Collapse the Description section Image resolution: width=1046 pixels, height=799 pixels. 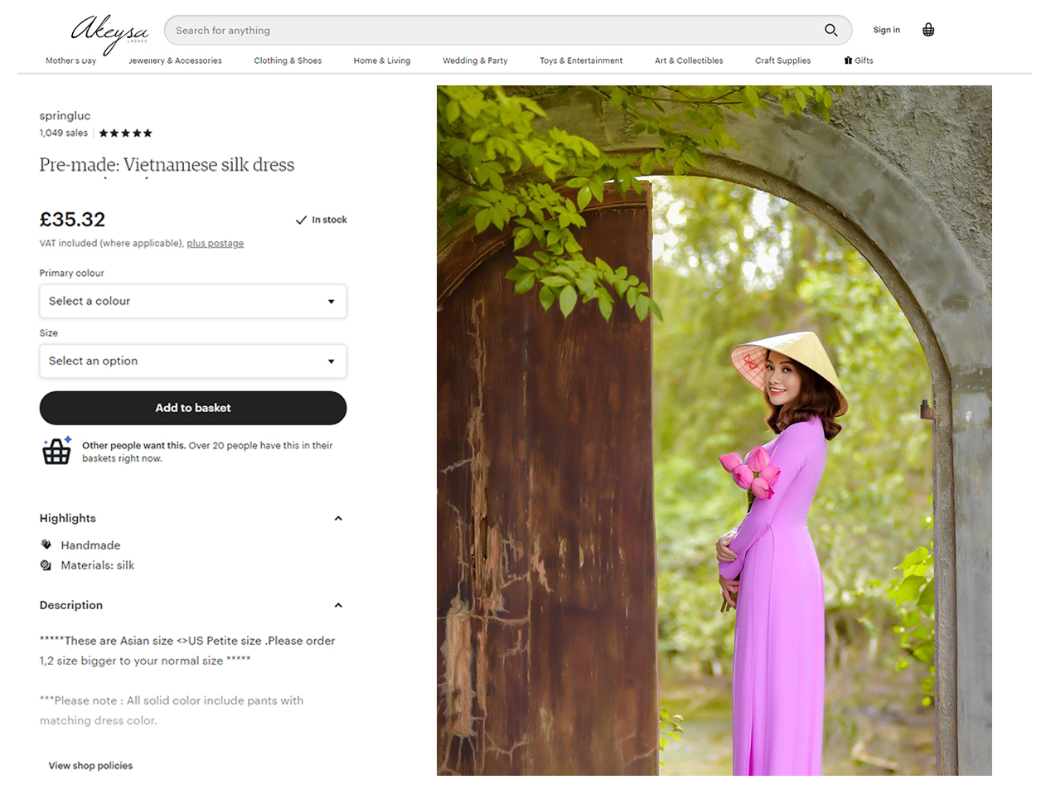click(338, 605)
